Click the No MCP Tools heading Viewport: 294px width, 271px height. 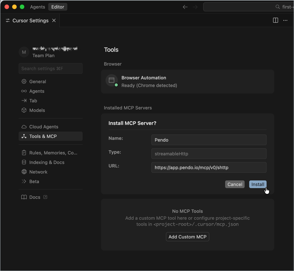187,211
